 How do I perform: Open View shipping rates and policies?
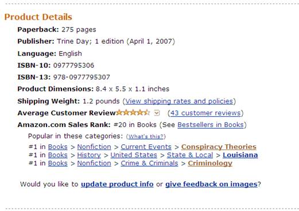[x=179, y=101]
